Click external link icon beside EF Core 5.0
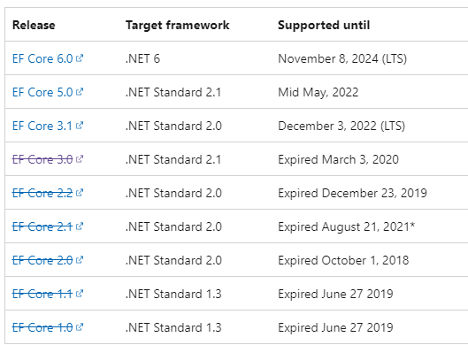 point(80,92)
